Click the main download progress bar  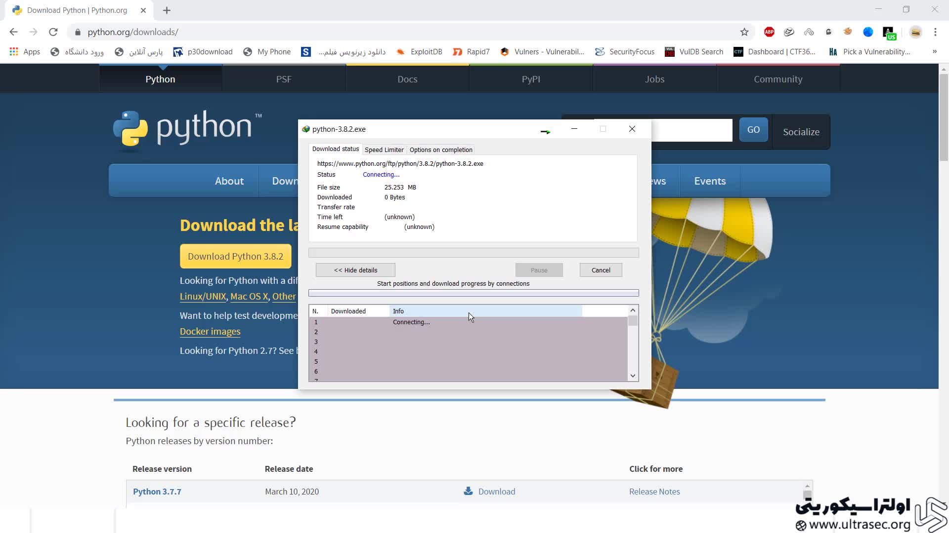point(474,253)
